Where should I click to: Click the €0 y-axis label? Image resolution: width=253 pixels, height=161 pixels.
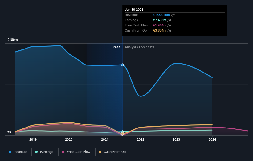tap(9, 132)
